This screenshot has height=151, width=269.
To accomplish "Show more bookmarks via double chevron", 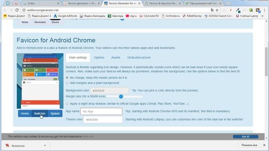I will coord(262,16).
